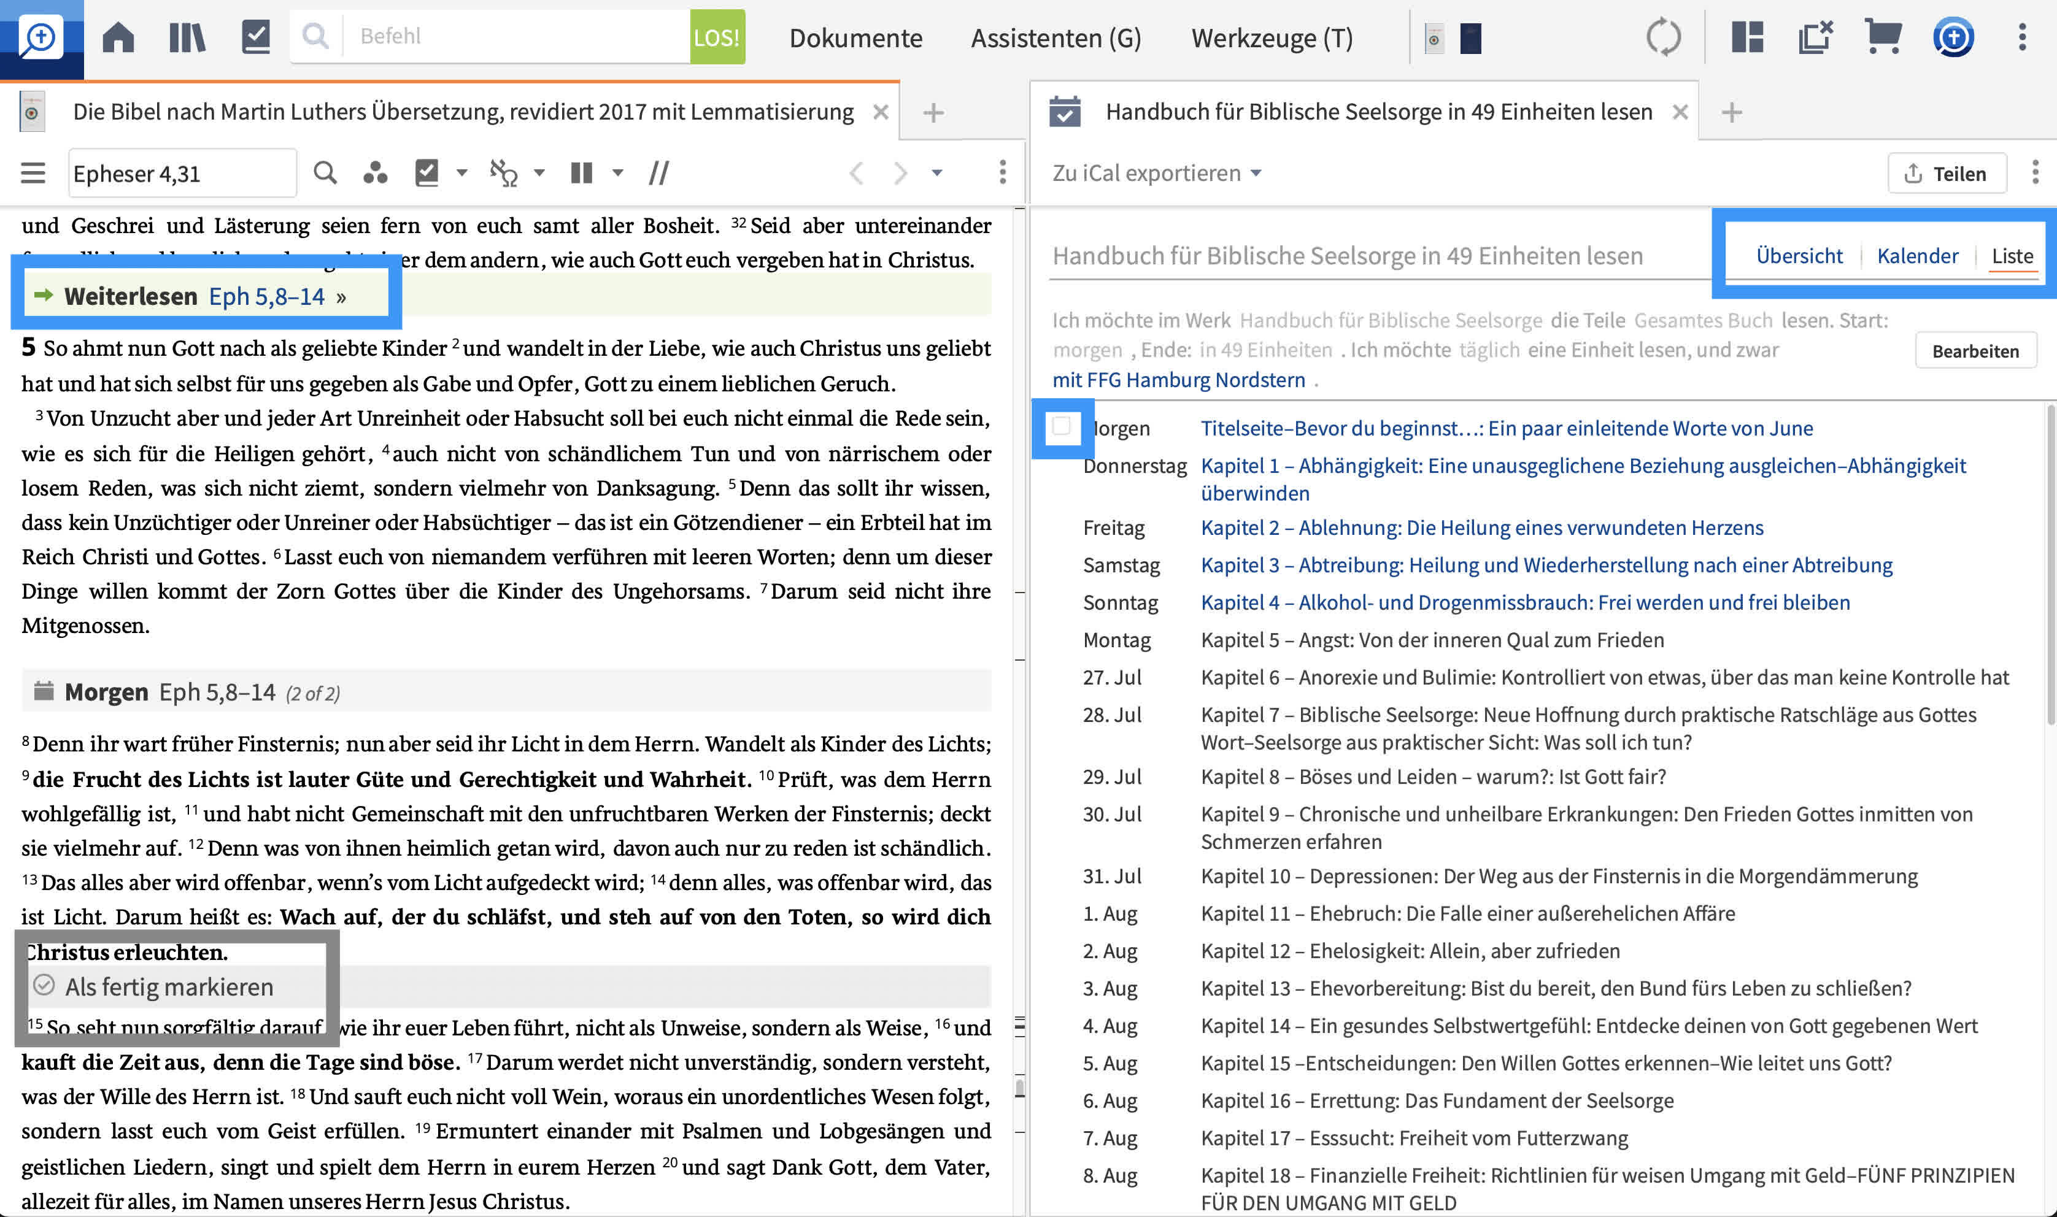Viewport: 2057px width, 1217px height.
Task: Click the parallel resources columns icon
Action: [582, 173]
